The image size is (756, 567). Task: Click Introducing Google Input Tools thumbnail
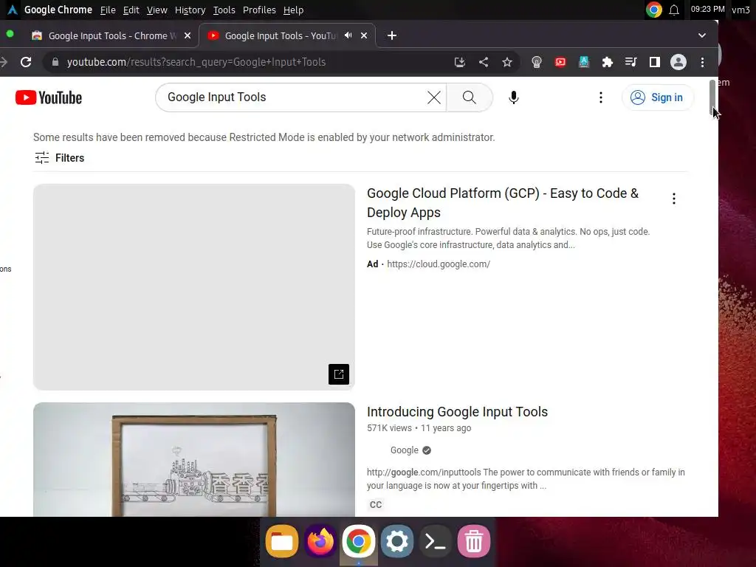pos(194,459)
